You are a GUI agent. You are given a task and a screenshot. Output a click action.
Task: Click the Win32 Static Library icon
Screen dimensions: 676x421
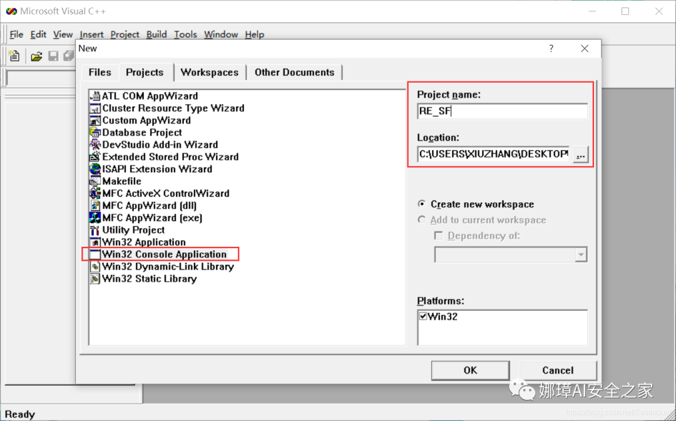coord(95,279)
